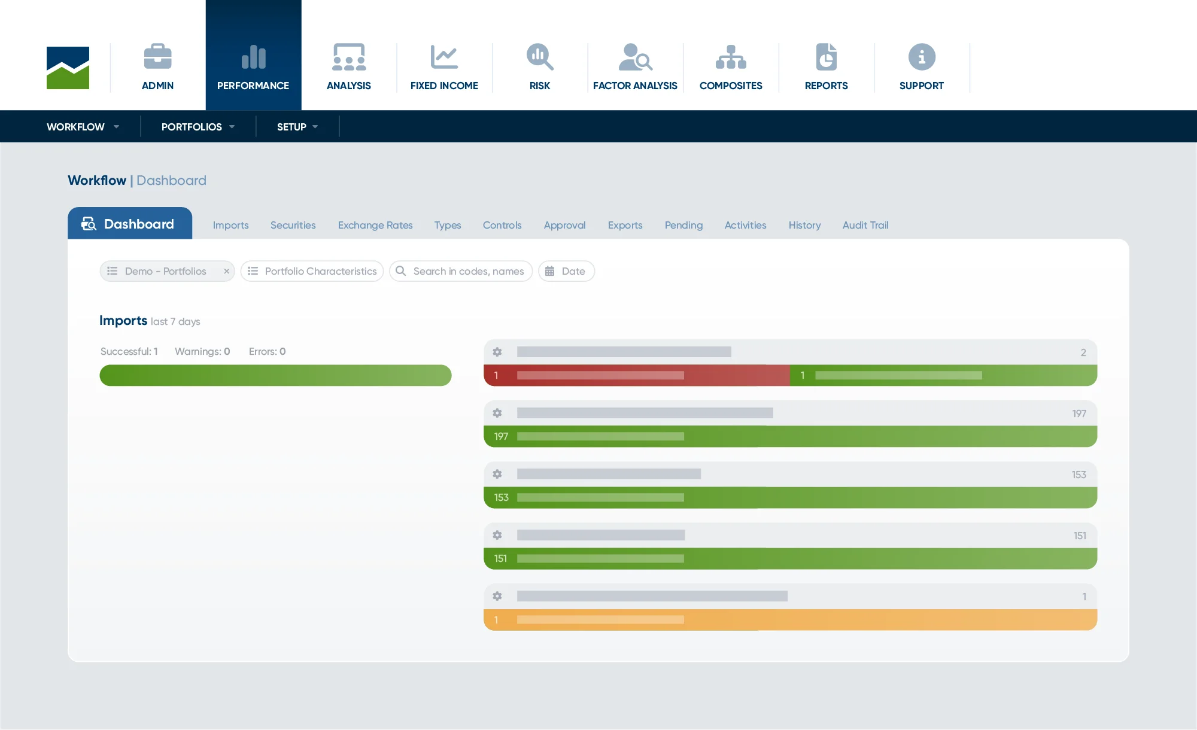The width and height of the screenshot is (1197, 730).
Task: Click the Date filter button
Action: point(566,272)
